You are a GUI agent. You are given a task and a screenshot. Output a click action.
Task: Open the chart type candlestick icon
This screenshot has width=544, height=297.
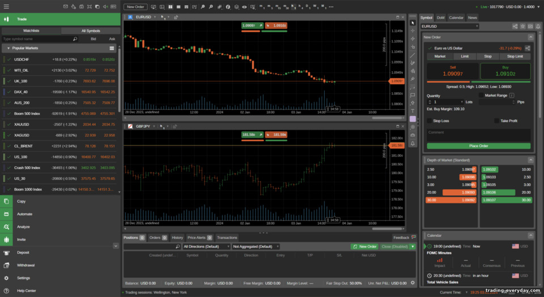click(x=220, y=7)
